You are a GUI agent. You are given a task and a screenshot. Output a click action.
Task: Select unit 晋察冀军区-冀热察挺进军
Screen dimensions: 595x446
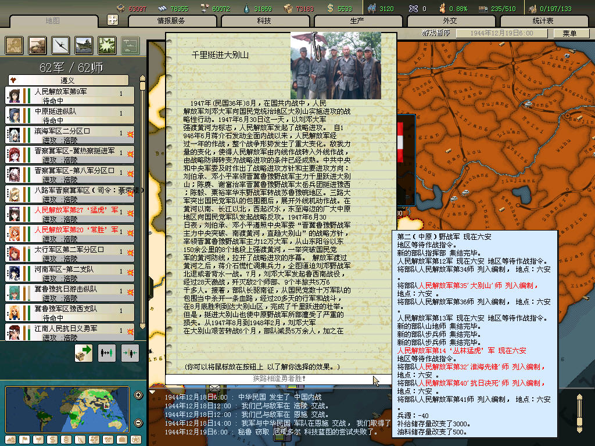click(70, 154)
